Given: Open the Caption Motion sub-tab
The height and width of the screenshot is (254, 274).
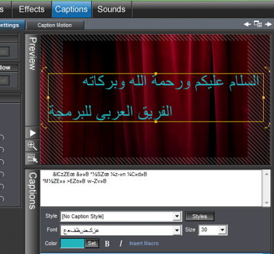Looking at the screenshot, I should [x=55, y=25].
